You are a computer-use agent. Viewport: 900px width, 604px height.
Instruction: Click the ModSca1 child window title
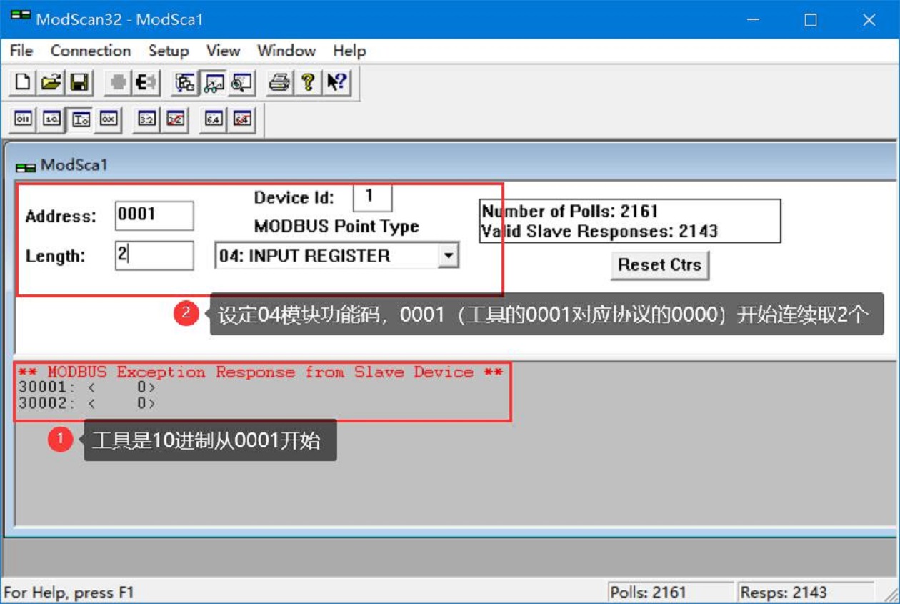tap(74, 165)
